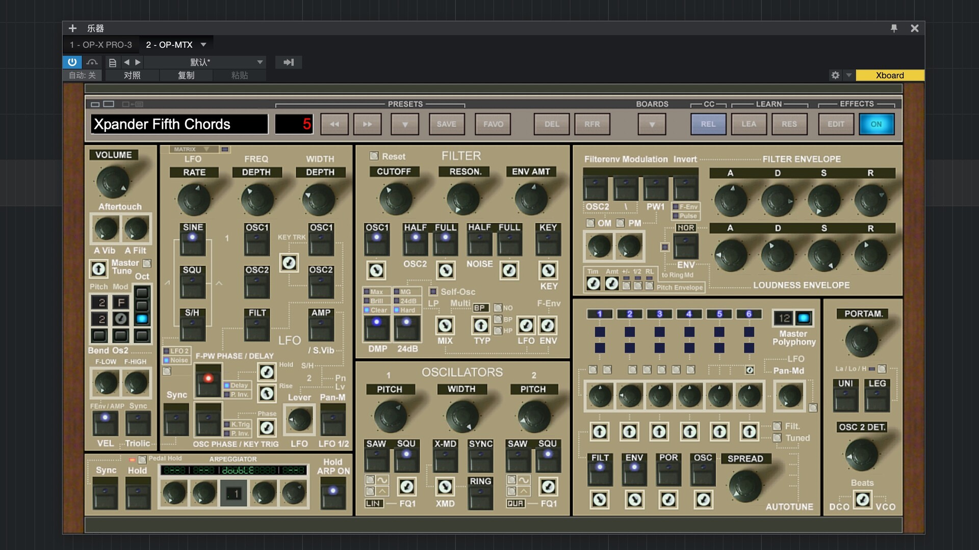
Task: Enable the Self-Osc checkbox
Action: pos(433,292)
